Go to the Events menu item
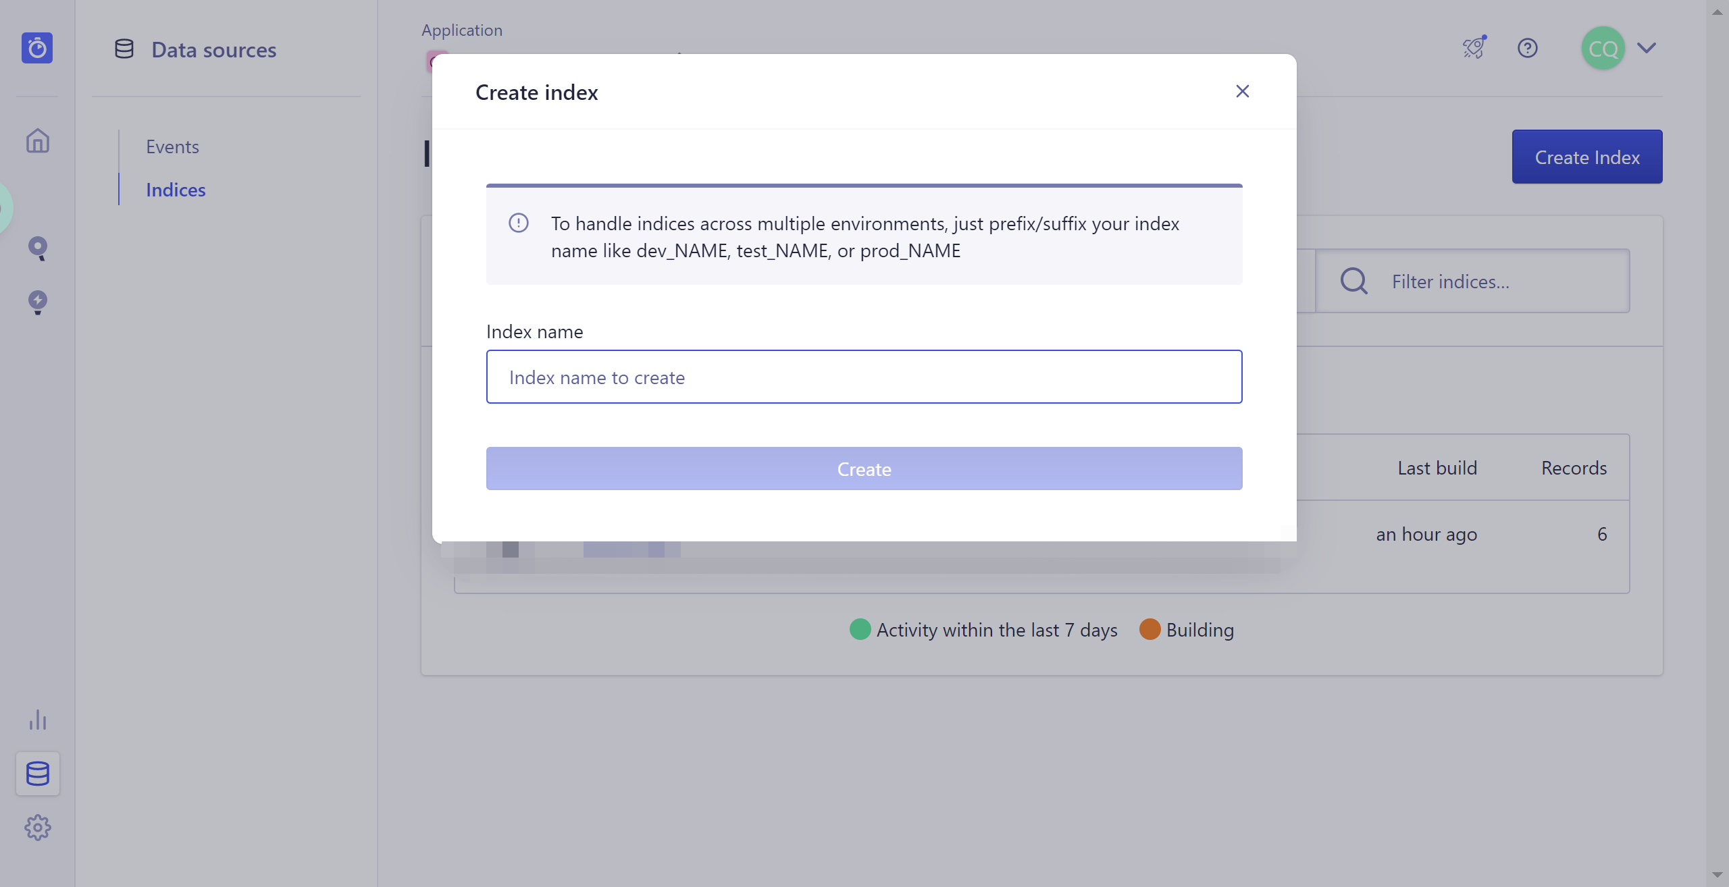The height and width of the screenshot is (887, 1729). tap(172, 146)
